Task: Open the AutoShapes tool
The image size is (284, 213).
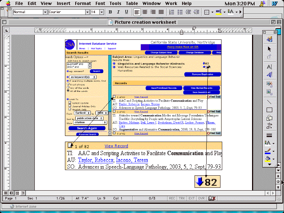Action: coord(269,118)
